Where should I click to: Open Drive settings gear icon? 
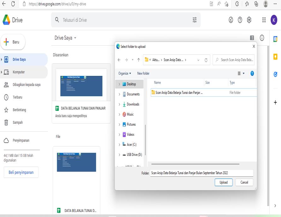[249, 20]
